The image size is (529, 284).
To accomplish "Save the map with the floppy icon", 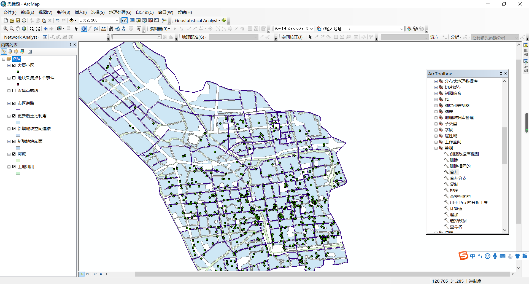I will 18,20.
